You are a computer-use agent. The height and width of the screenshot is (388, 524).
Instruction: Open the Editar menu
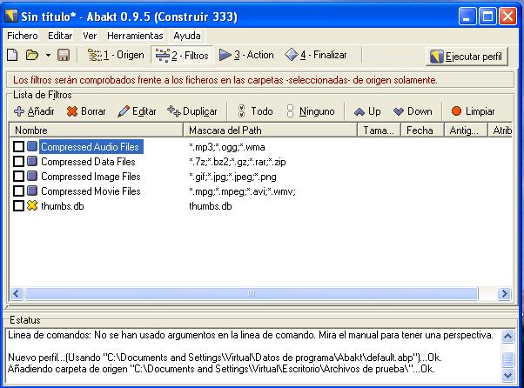60,36
